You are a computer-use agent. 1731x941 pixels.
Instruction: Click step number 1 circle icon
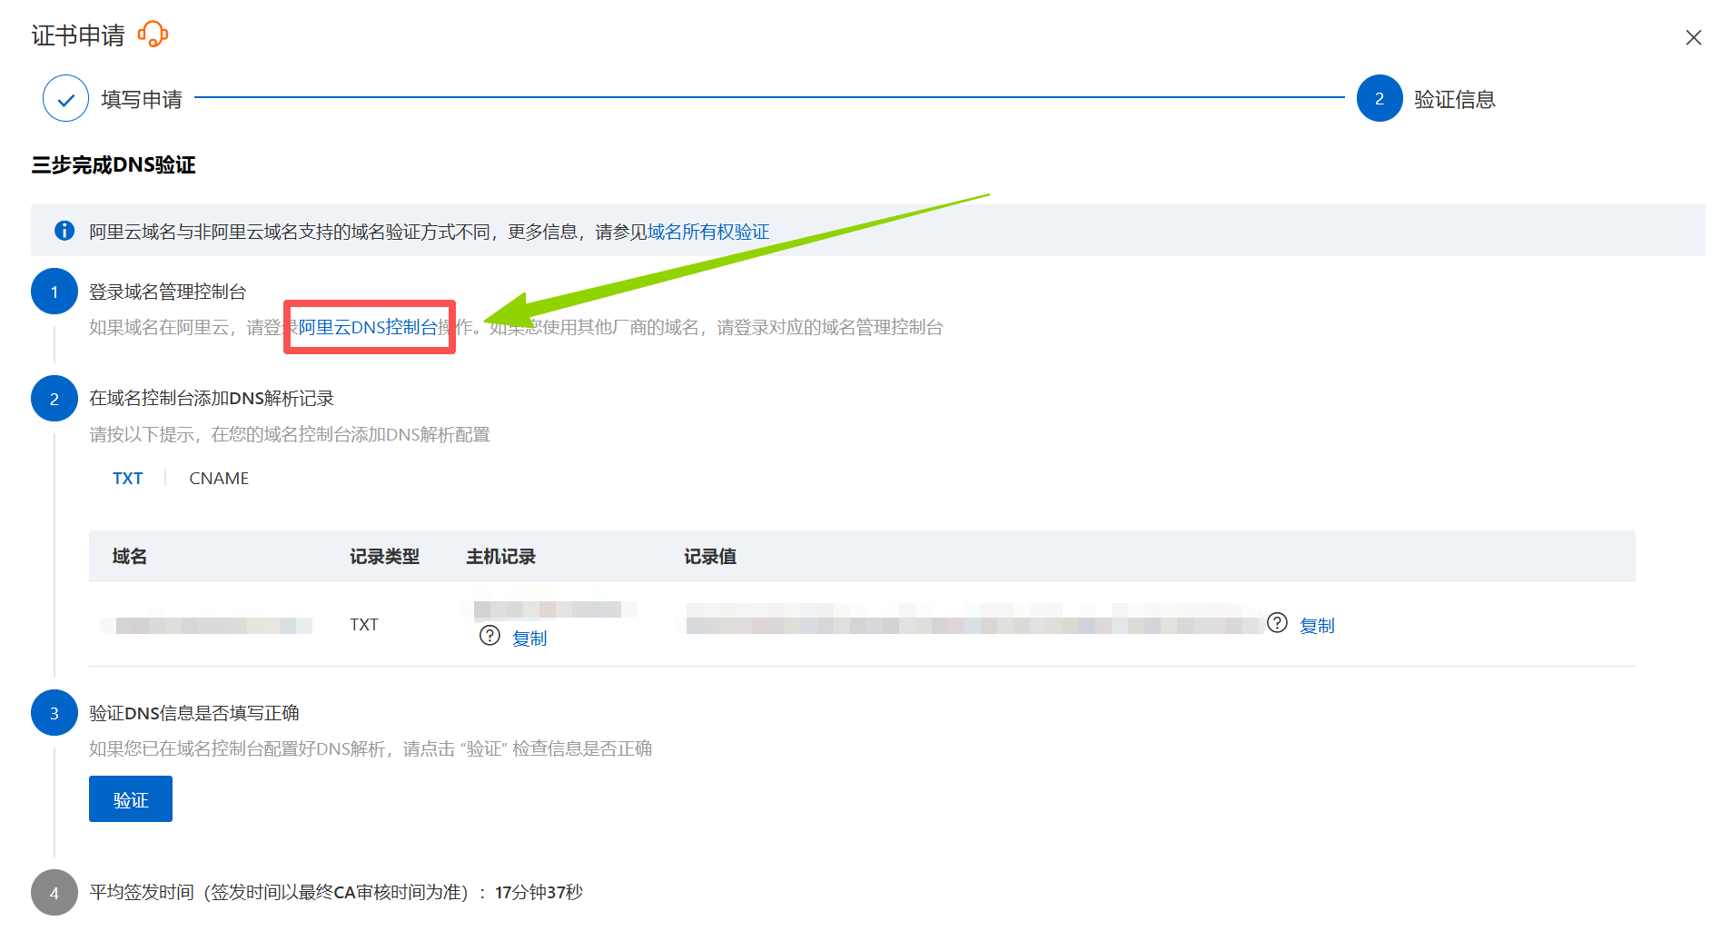coord(54,292)
